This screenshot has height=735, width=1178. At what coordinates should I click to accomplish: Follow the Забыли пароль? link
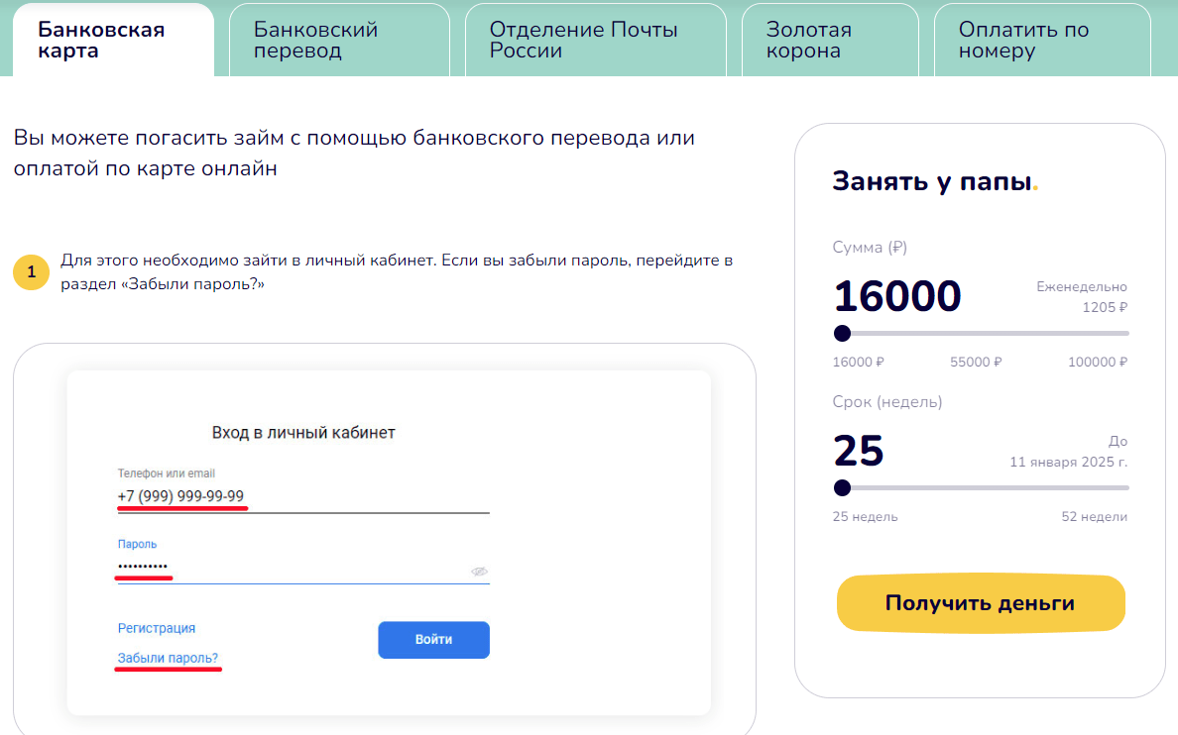168,658
